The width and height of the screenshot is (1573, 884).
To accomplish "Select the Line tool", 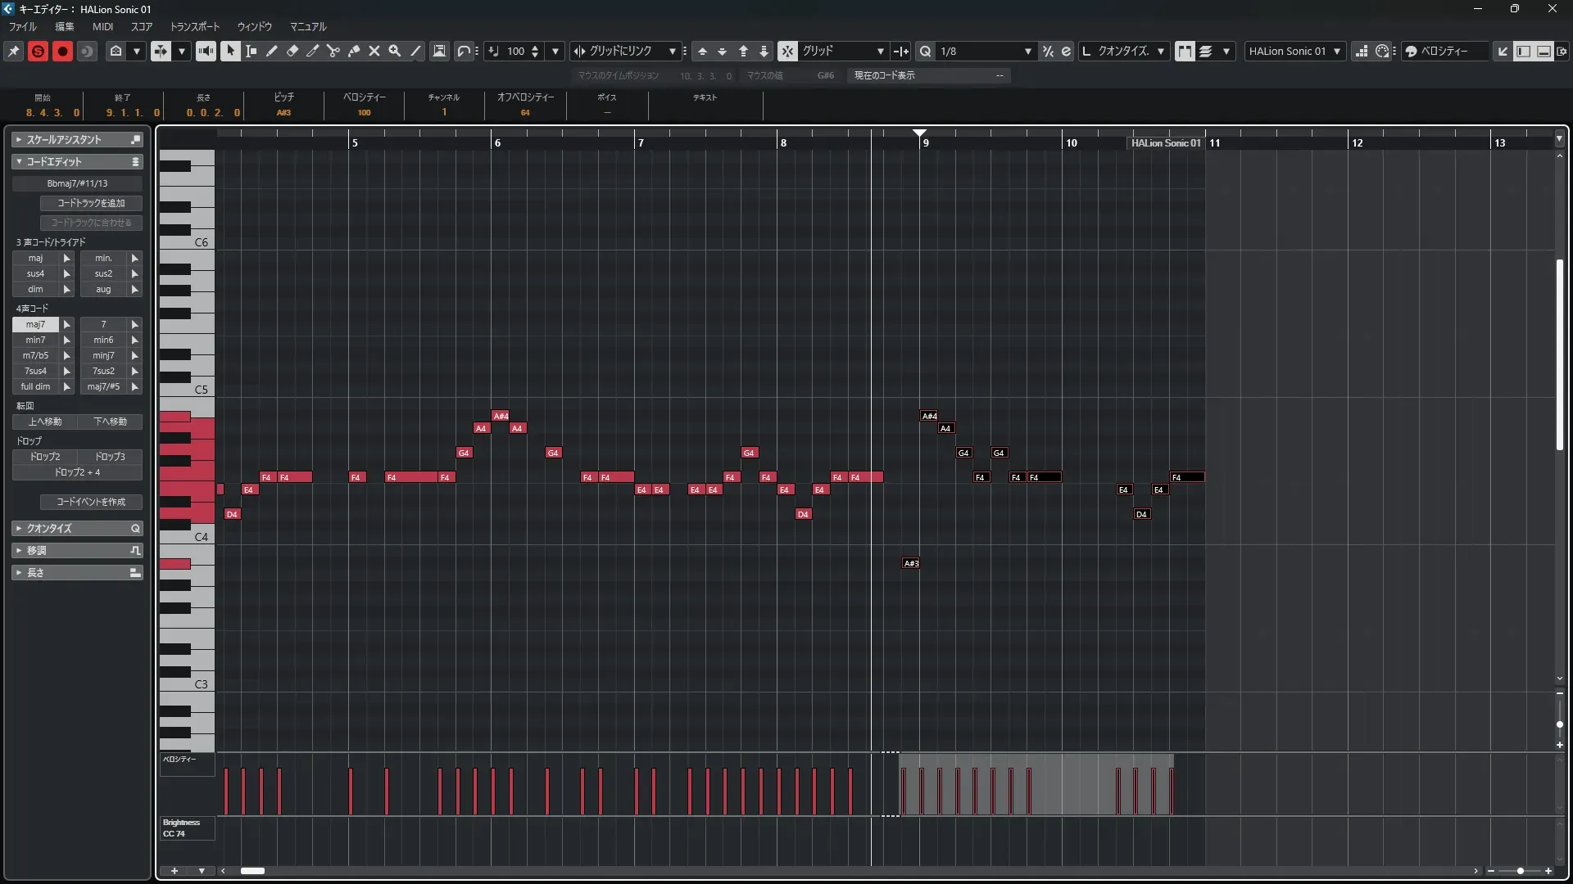I will click(416, 51).
